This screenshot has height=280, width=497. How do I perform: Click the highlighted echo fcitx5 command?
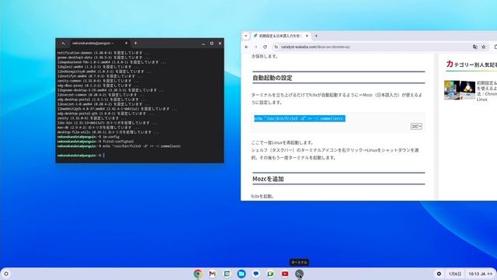[300, 118]
